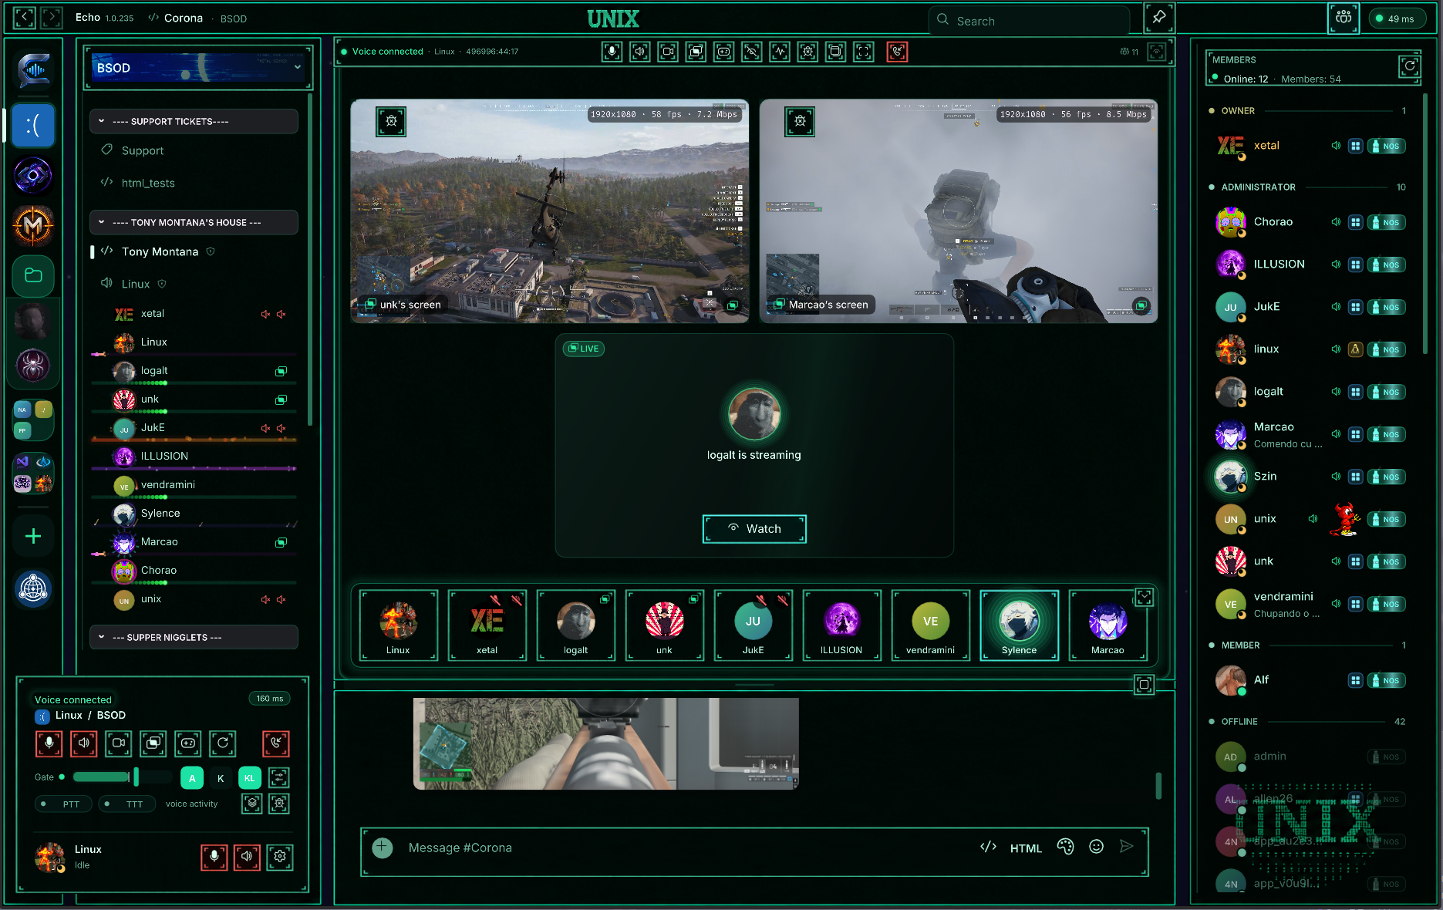Open the folder icon in server sidebar
This screenshot has height=910, width=1443.
tap(33, 275)
